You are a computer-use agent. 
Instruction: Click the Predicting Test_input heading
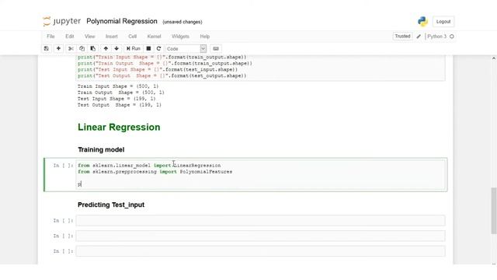111,205
